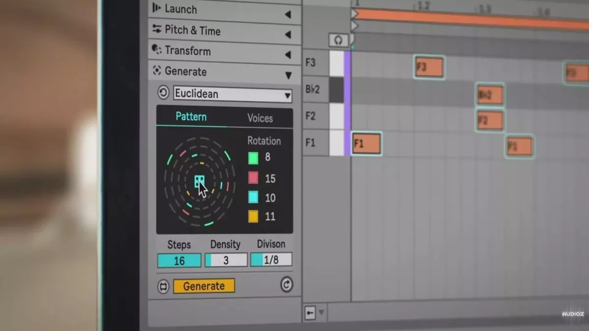Click rotation value 15
Viewport: 589px width, 331px height.
270,178
